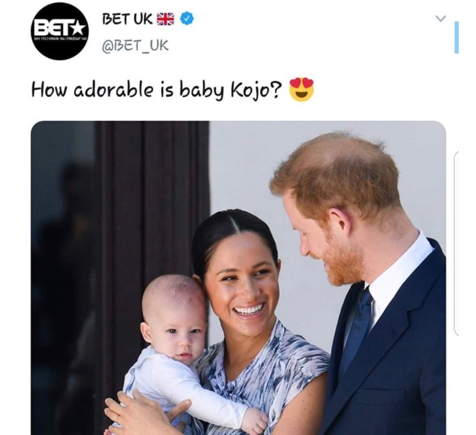Image resolution: width=476 pixels, height=435 pixels.
Task: Open the partially visible card on the right
Action: [x=456, y=244]
